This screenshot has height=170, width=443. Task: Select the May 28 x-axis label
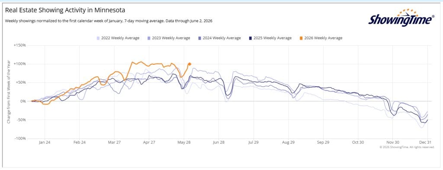(x=184, y=142)
